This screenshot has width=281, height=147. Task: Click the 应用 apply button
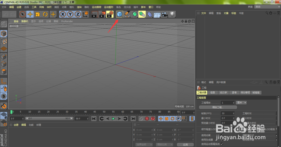click(x=185, y=144)
